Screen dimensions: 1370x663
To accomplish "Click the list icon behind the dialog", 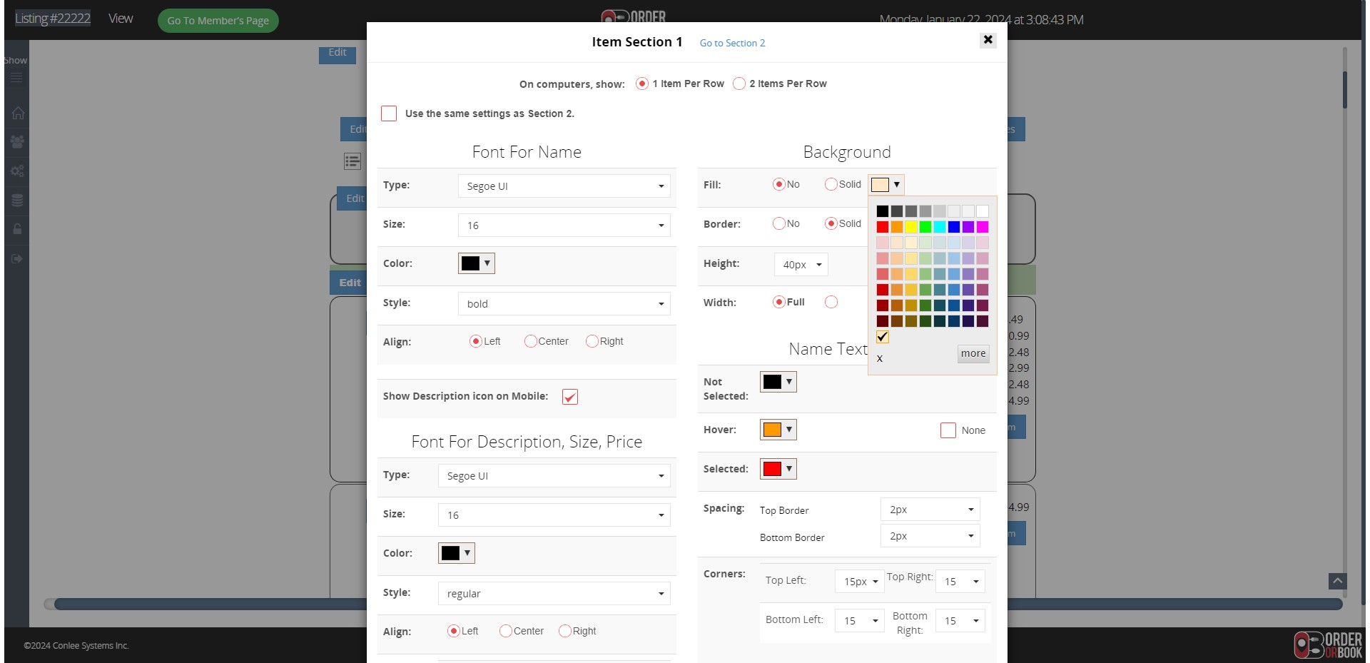I will point(352,161).
